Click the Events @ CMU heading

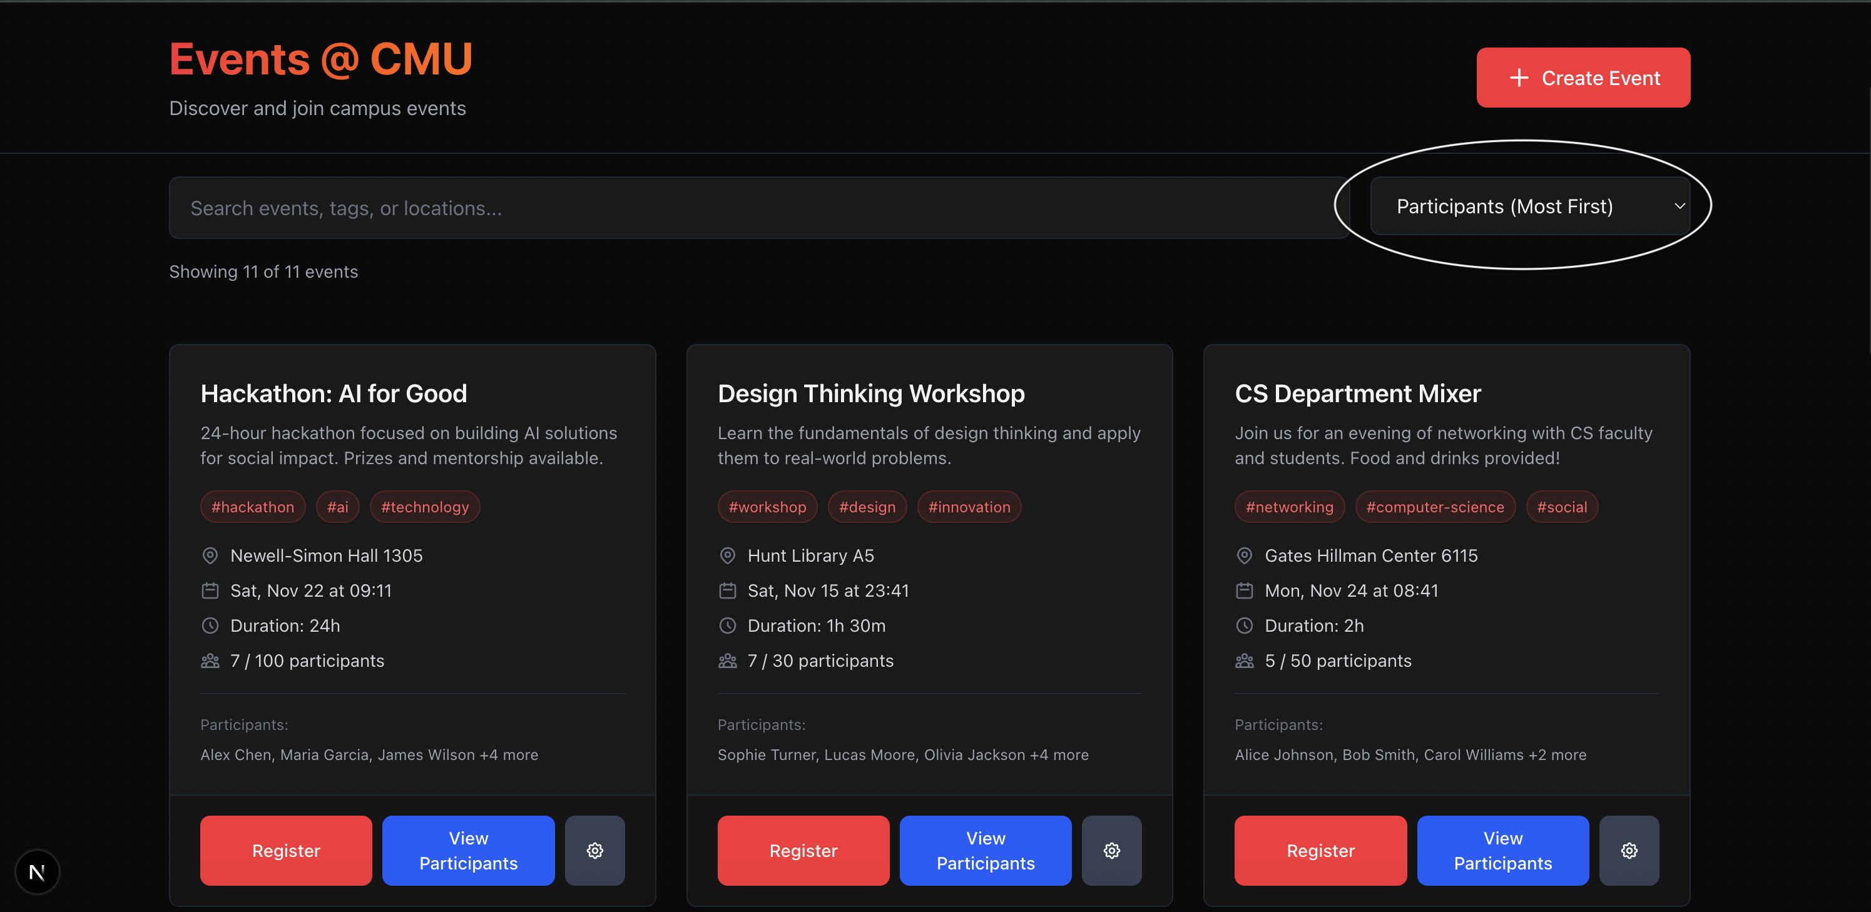tap(320, 59)
